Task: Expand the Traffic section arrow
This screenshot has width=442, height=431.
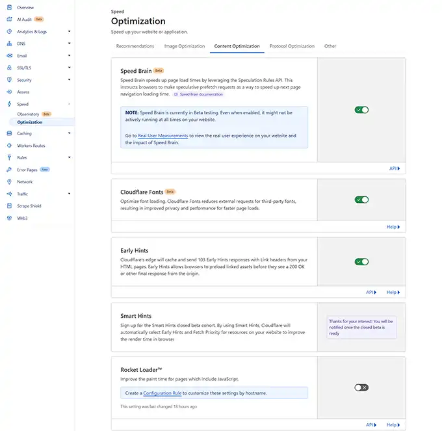Action: click(x=69, y=194)
